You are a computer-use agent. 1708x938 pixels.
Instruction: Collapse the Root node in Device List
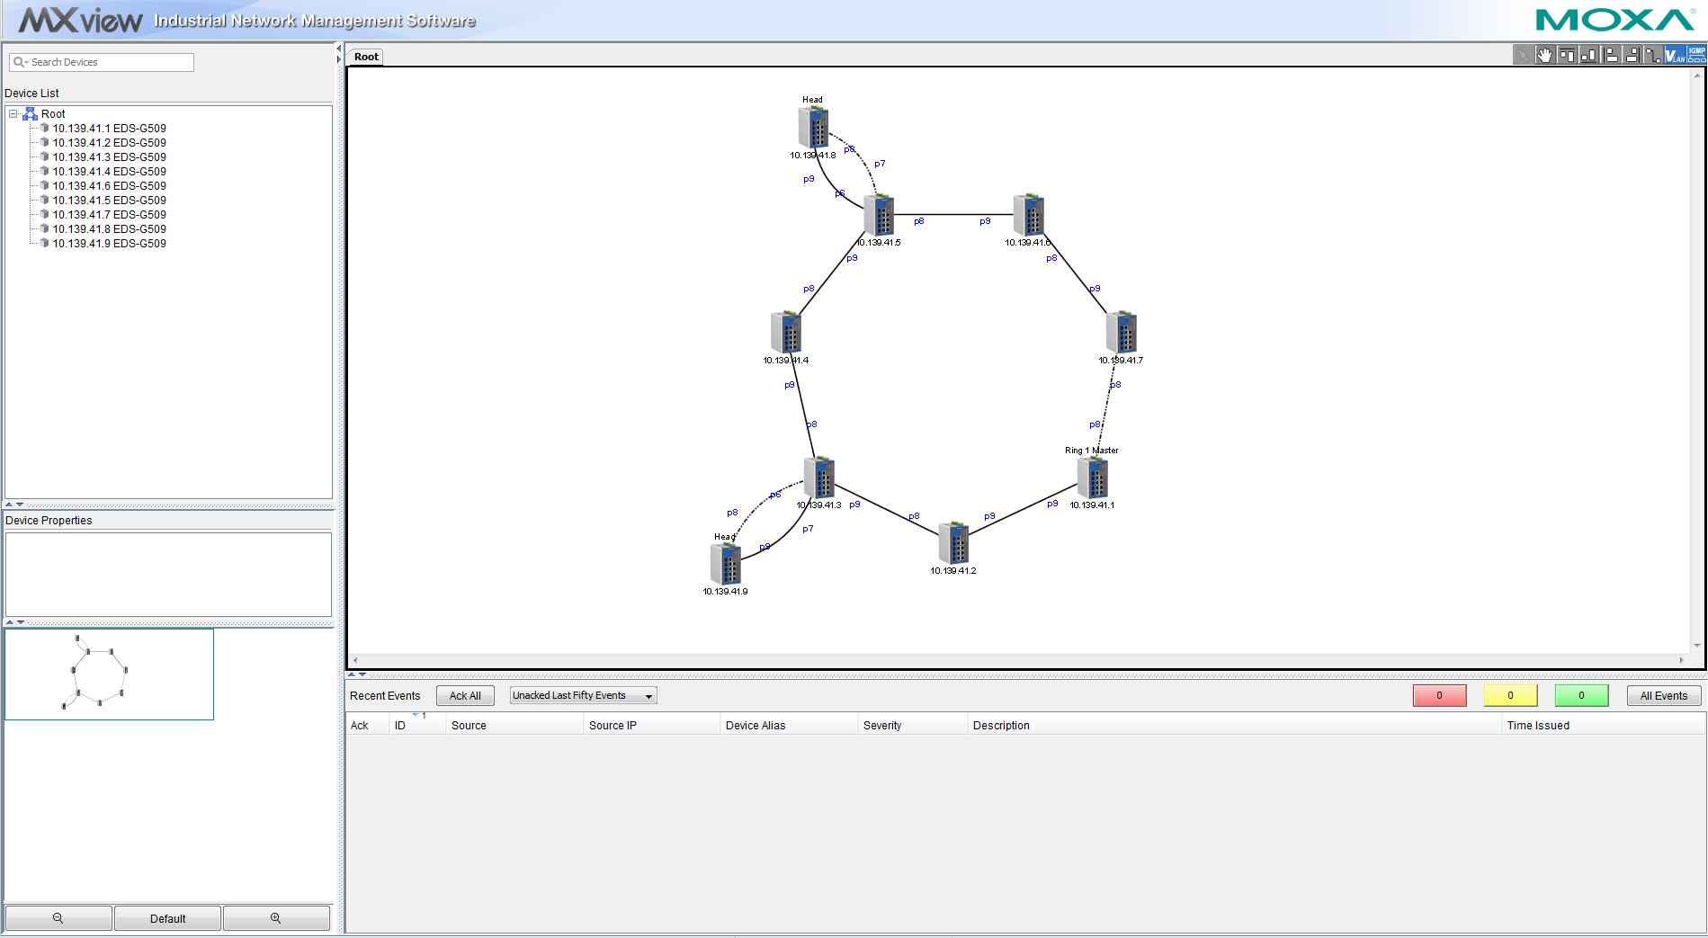coord(13,114)
